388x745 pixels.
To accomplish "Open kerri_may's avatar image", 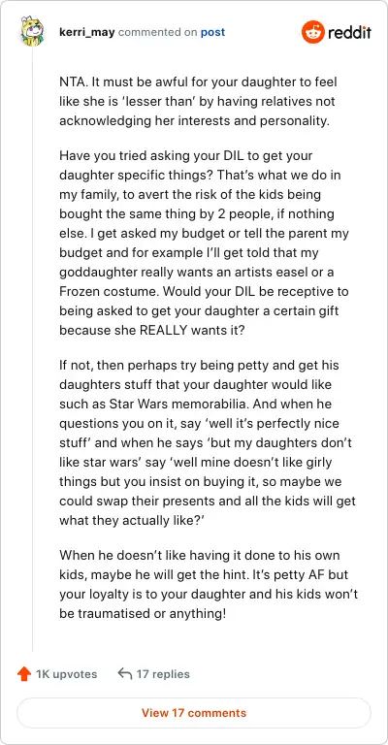I will coord(32,31).
